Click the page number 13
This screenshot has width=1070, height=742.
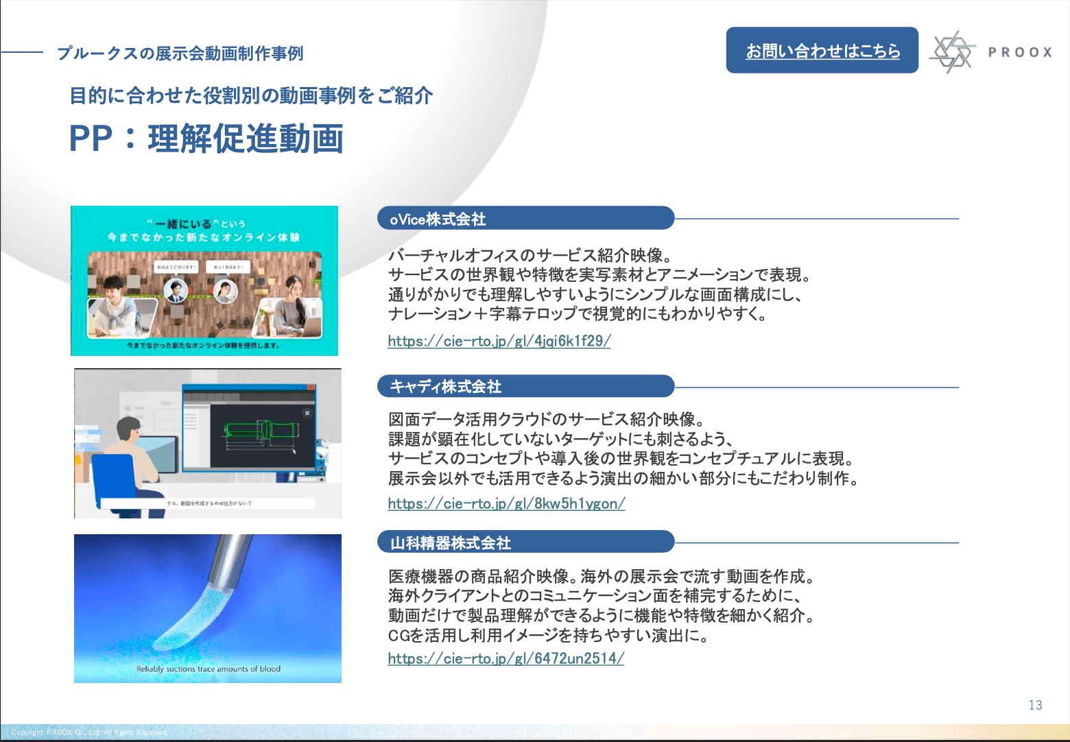(1035, 705)
